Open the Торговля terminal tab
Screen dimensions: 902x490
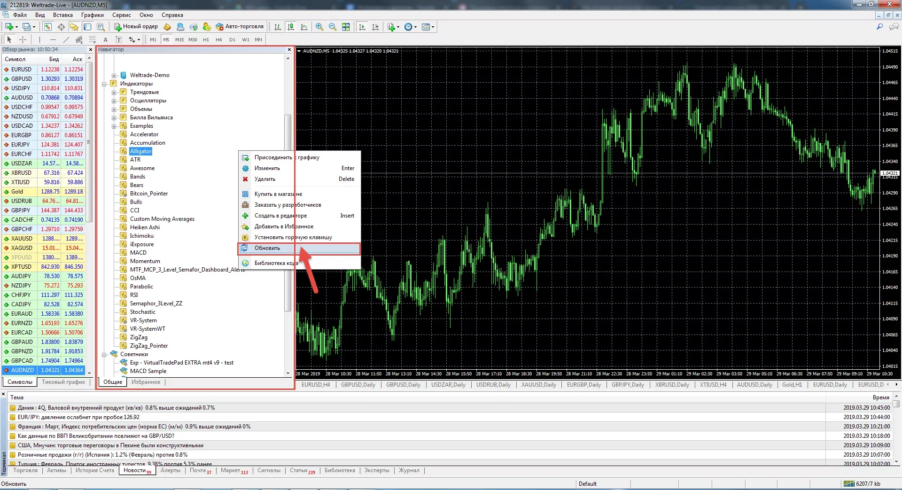25,470
